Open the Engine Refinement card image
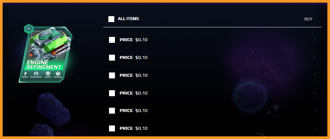This screenshot has width=330, height=139. click(45, 54)
